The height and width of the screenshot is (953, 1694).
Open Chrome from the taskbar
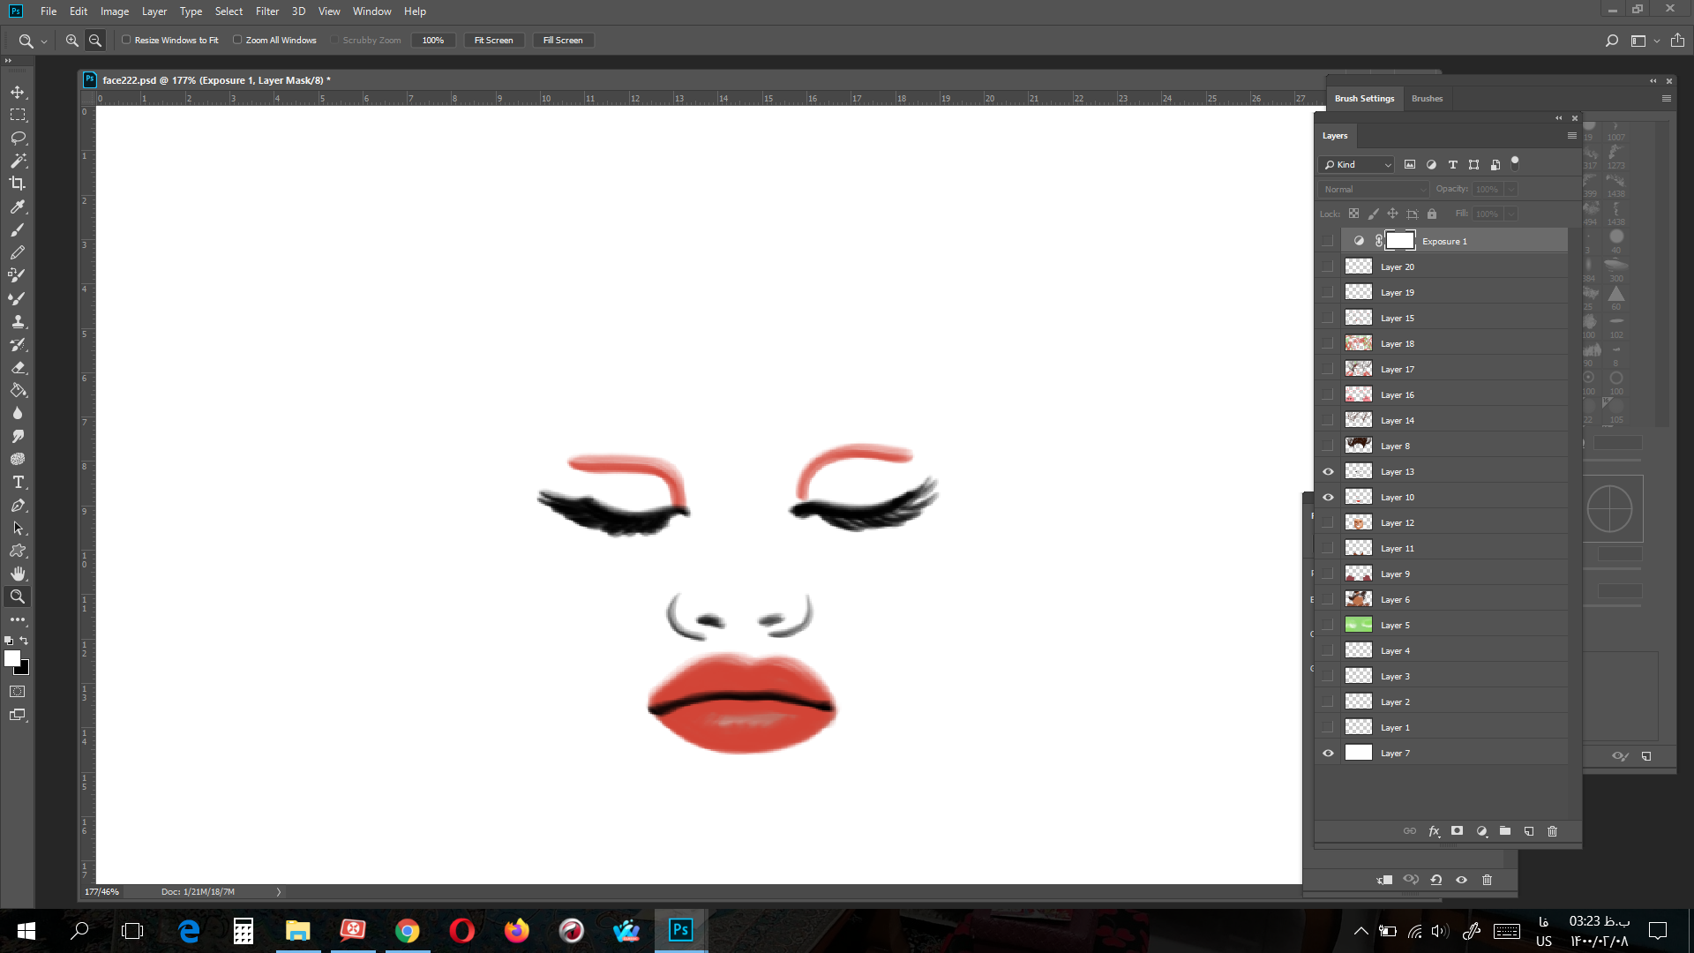click(x=407, y=931)
